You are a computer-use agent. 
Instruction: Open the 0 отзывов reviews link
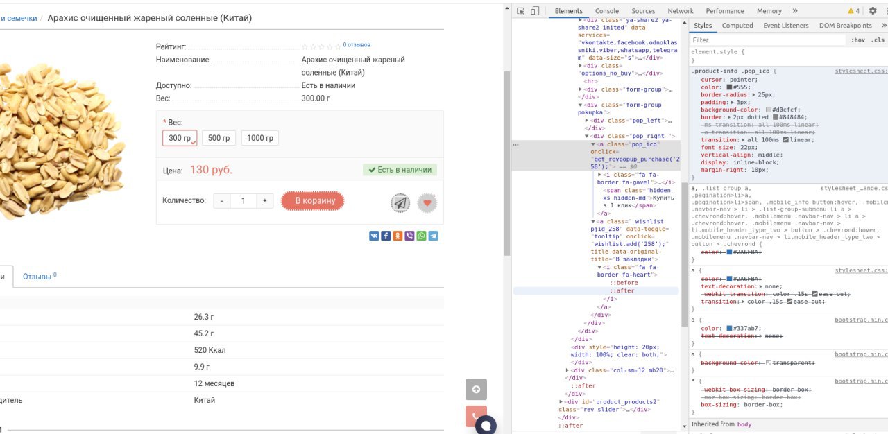[357, 45]
